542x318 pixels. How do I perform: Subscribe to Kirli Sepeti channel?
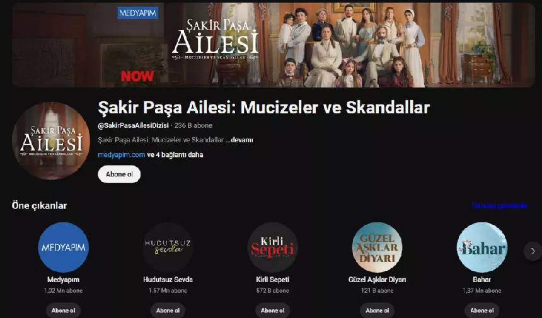(273, 310)
